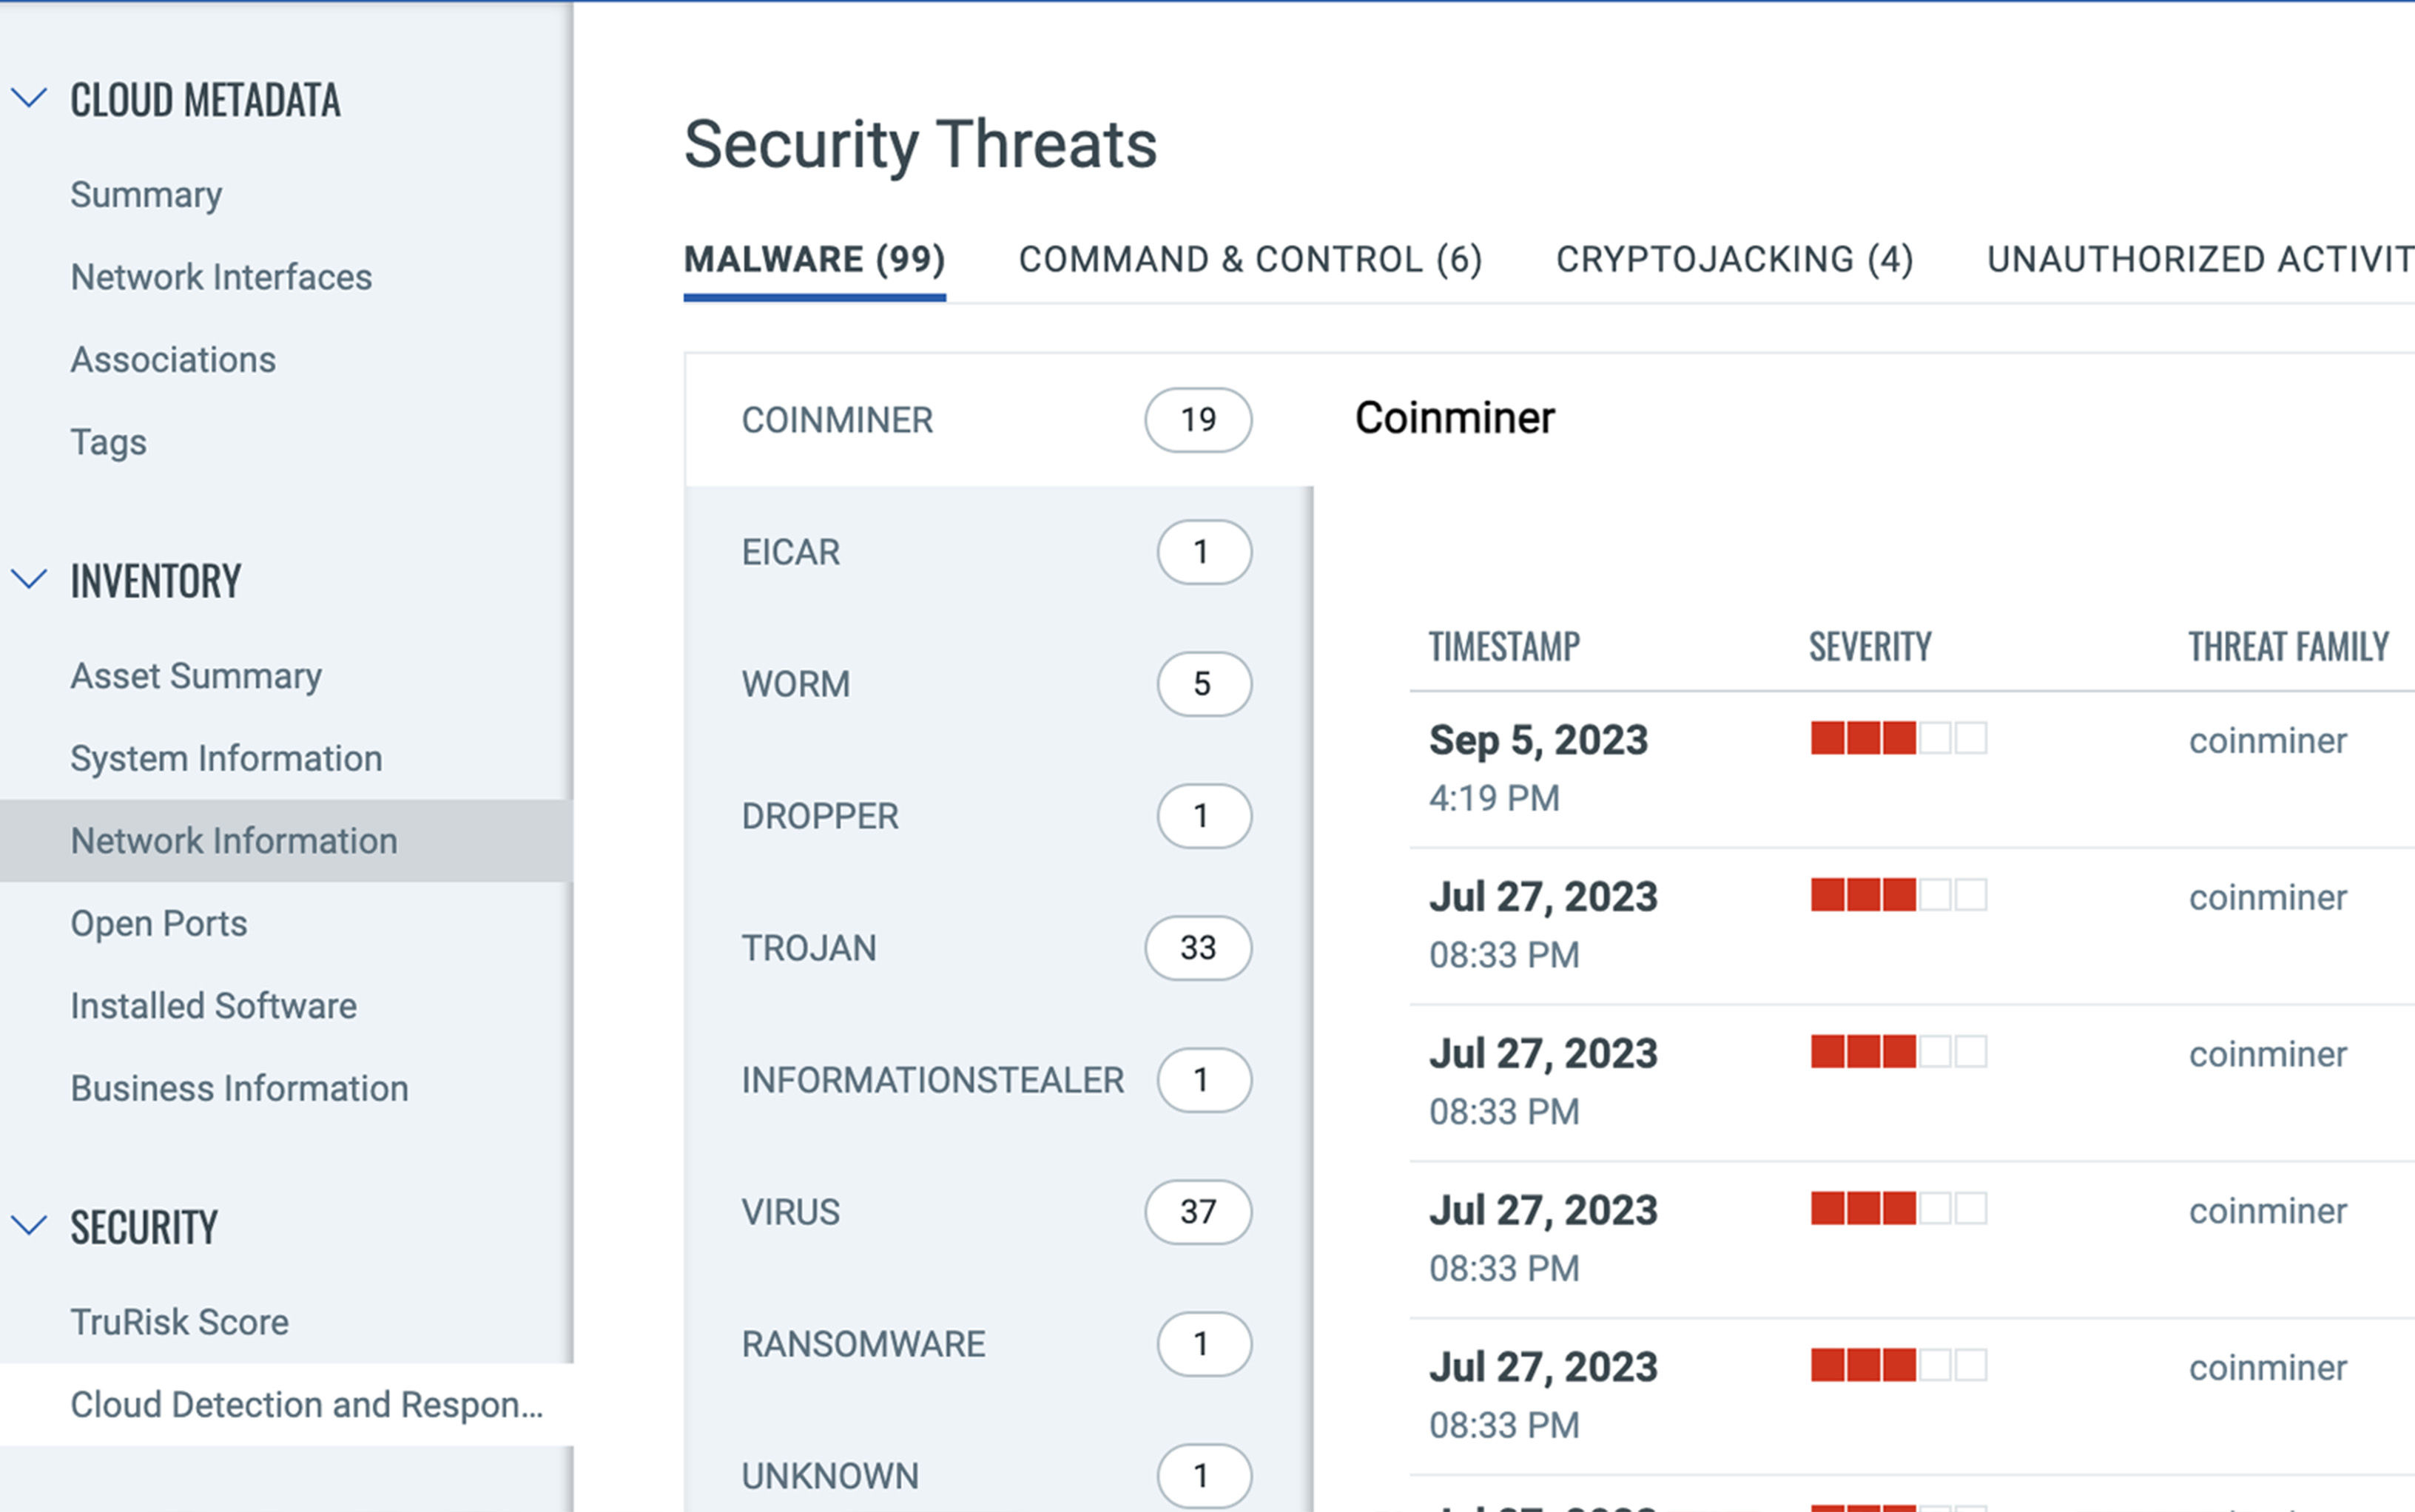Screen dimensions: 2415x1512
Task: Click the Trojan count badge 33
Action: point(1197,948)
